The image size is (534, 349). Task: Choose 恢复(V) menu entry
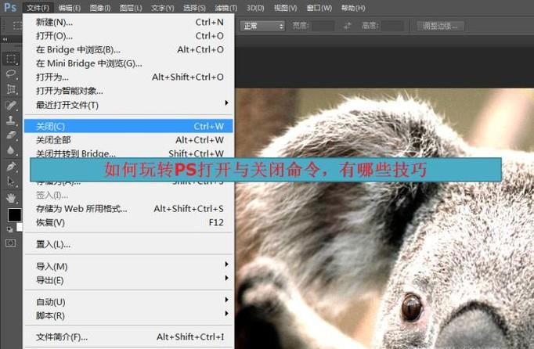(x=128, y=223)
